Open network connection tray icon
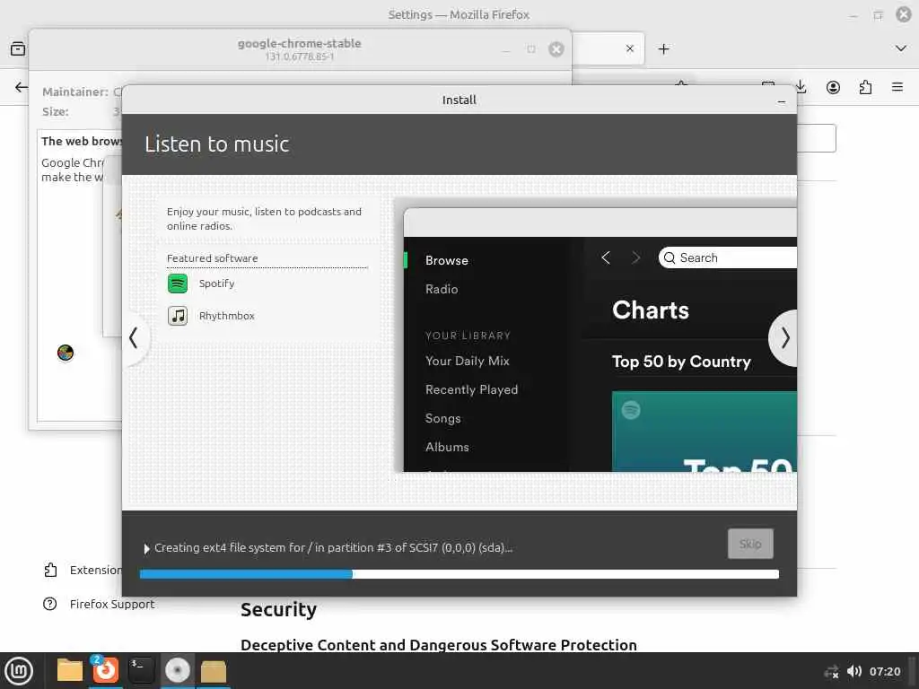The image size is (919, 689). pos(831,671)
